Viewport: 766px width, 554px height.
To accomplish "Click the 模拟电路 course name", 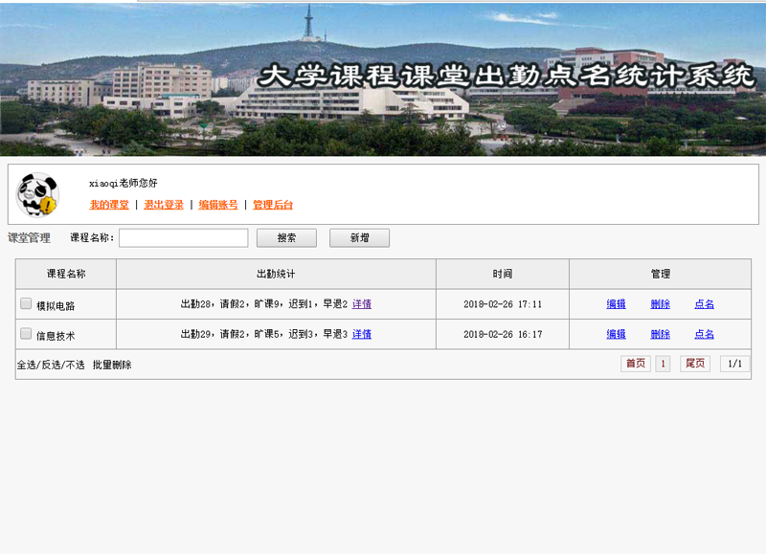I will (x=56, y=306).
